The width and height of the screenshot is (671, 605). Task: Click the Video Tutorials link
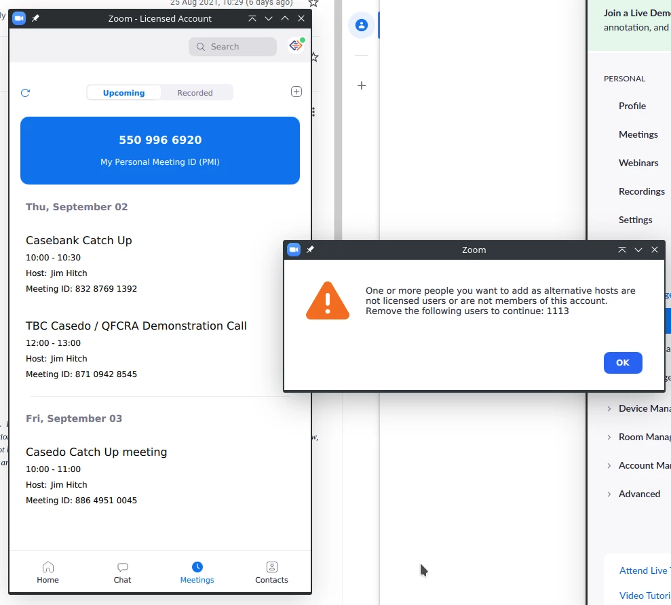[x=645, y=596]
